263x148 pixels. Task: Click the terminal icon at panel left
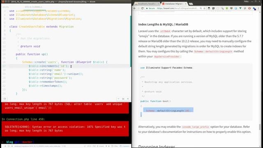pos(5,99)
